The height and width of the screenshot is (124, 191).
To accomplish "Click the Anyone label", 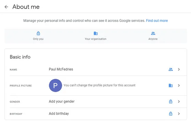I will click(x=153, y=39).
